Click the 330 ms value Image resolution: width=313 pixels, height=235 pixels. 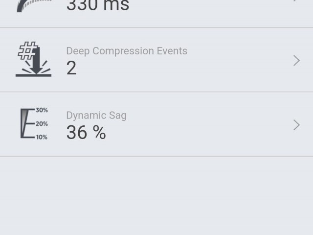(98, 6)
